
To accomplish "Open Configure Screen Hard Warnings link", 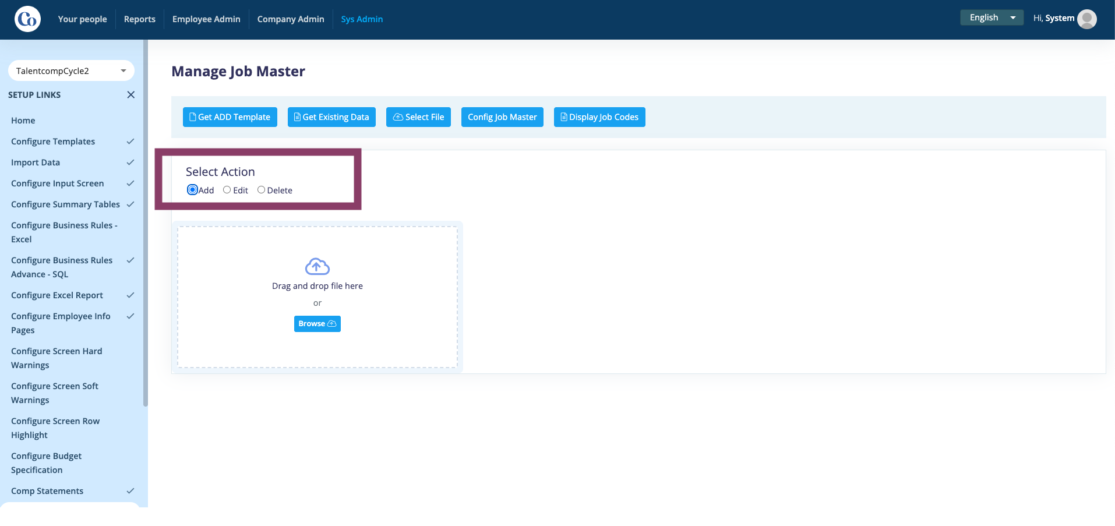I will pyautogui.click(x=57, y=358).
